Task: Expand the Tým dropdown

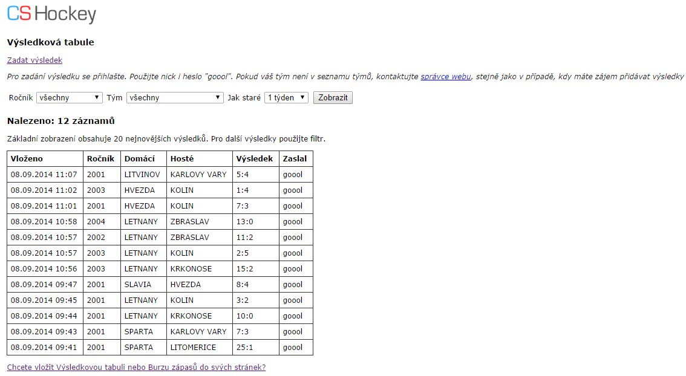Action: click(175, 97)
